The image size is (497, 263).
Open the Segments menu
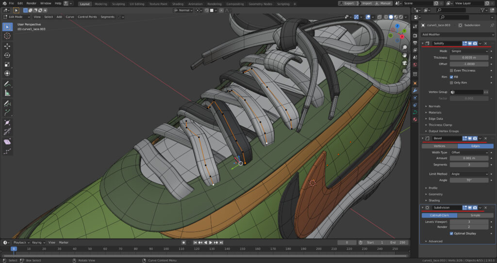point(107,17)
